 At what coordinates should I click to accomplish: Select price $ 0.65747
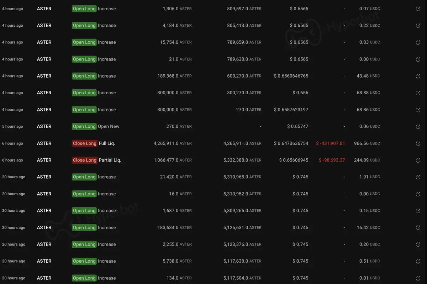(x=298, y=126)
